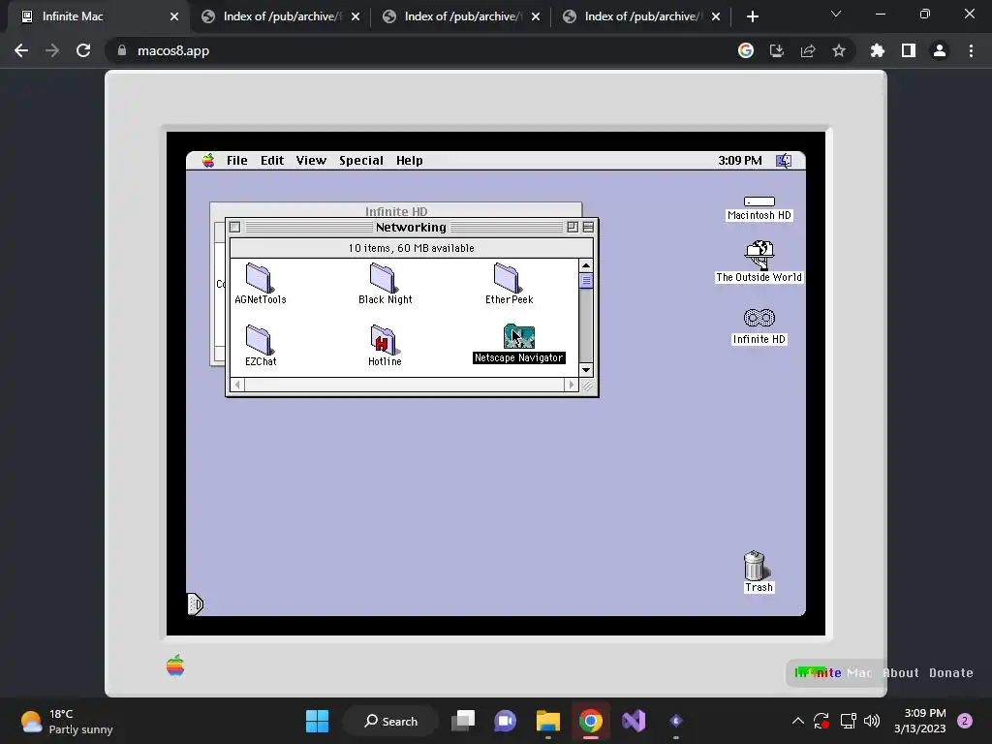Click the horizontal scroll left arrow

click(238, 384)
